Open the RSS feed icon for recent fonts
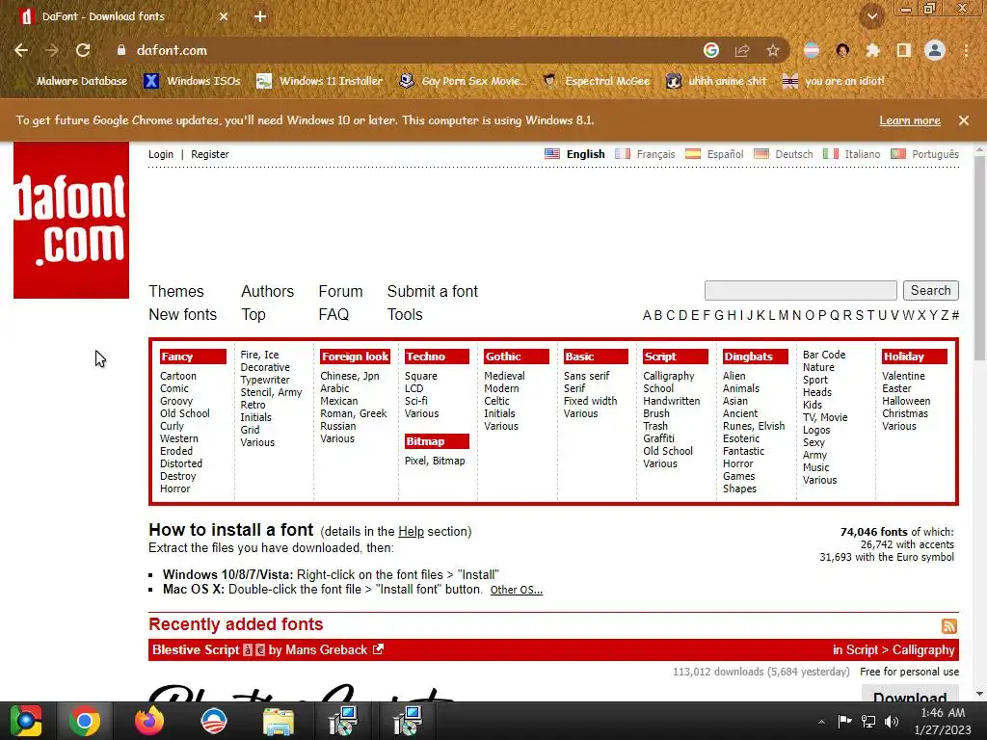 (949, 625)
